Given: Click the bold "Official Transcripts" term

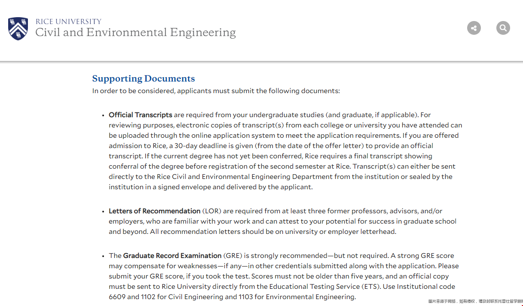Looking at the screenshot, I should tap(141, 115).
